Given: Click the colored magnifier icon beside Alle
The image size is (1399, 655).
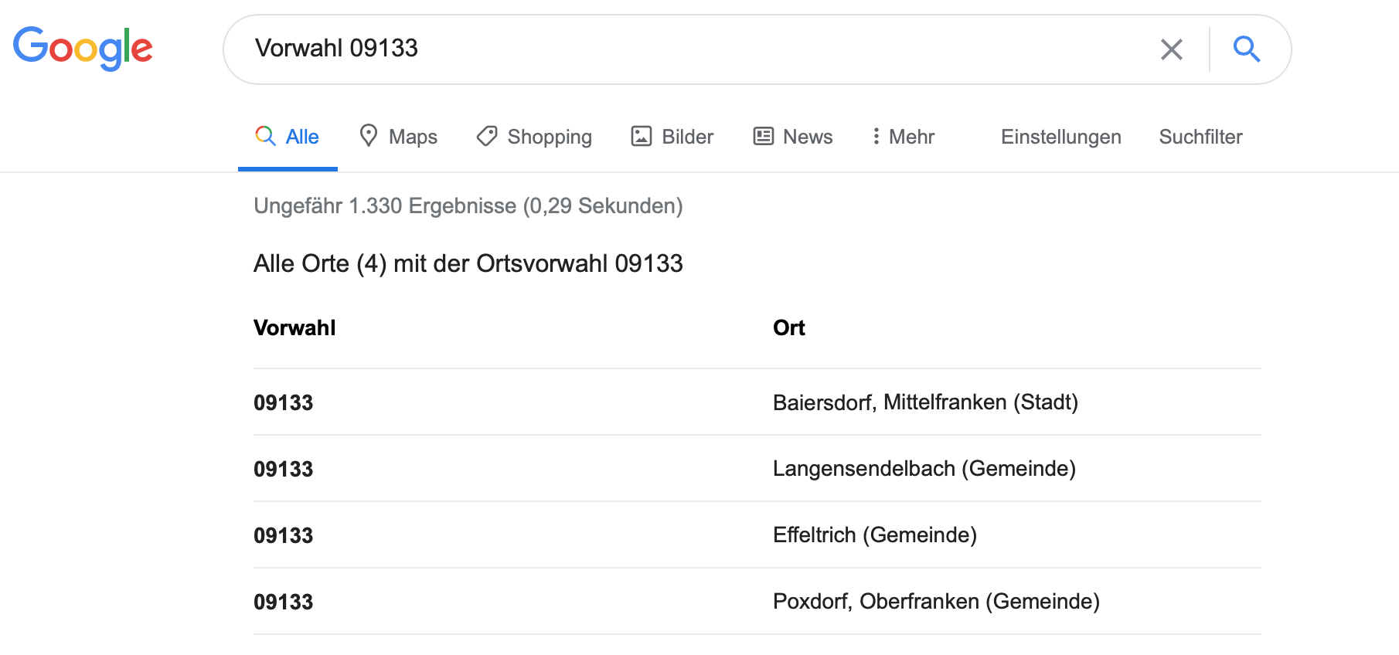Looking at the screenshot, I should pyautogui.click(x=265, y=136).
